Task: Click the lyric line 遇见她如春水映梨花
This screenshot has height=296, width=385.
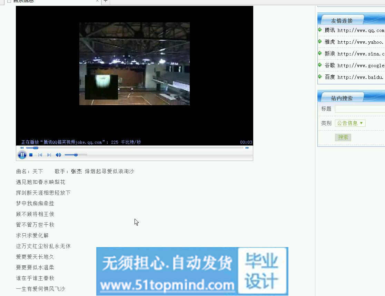Action: coord(40,182)
